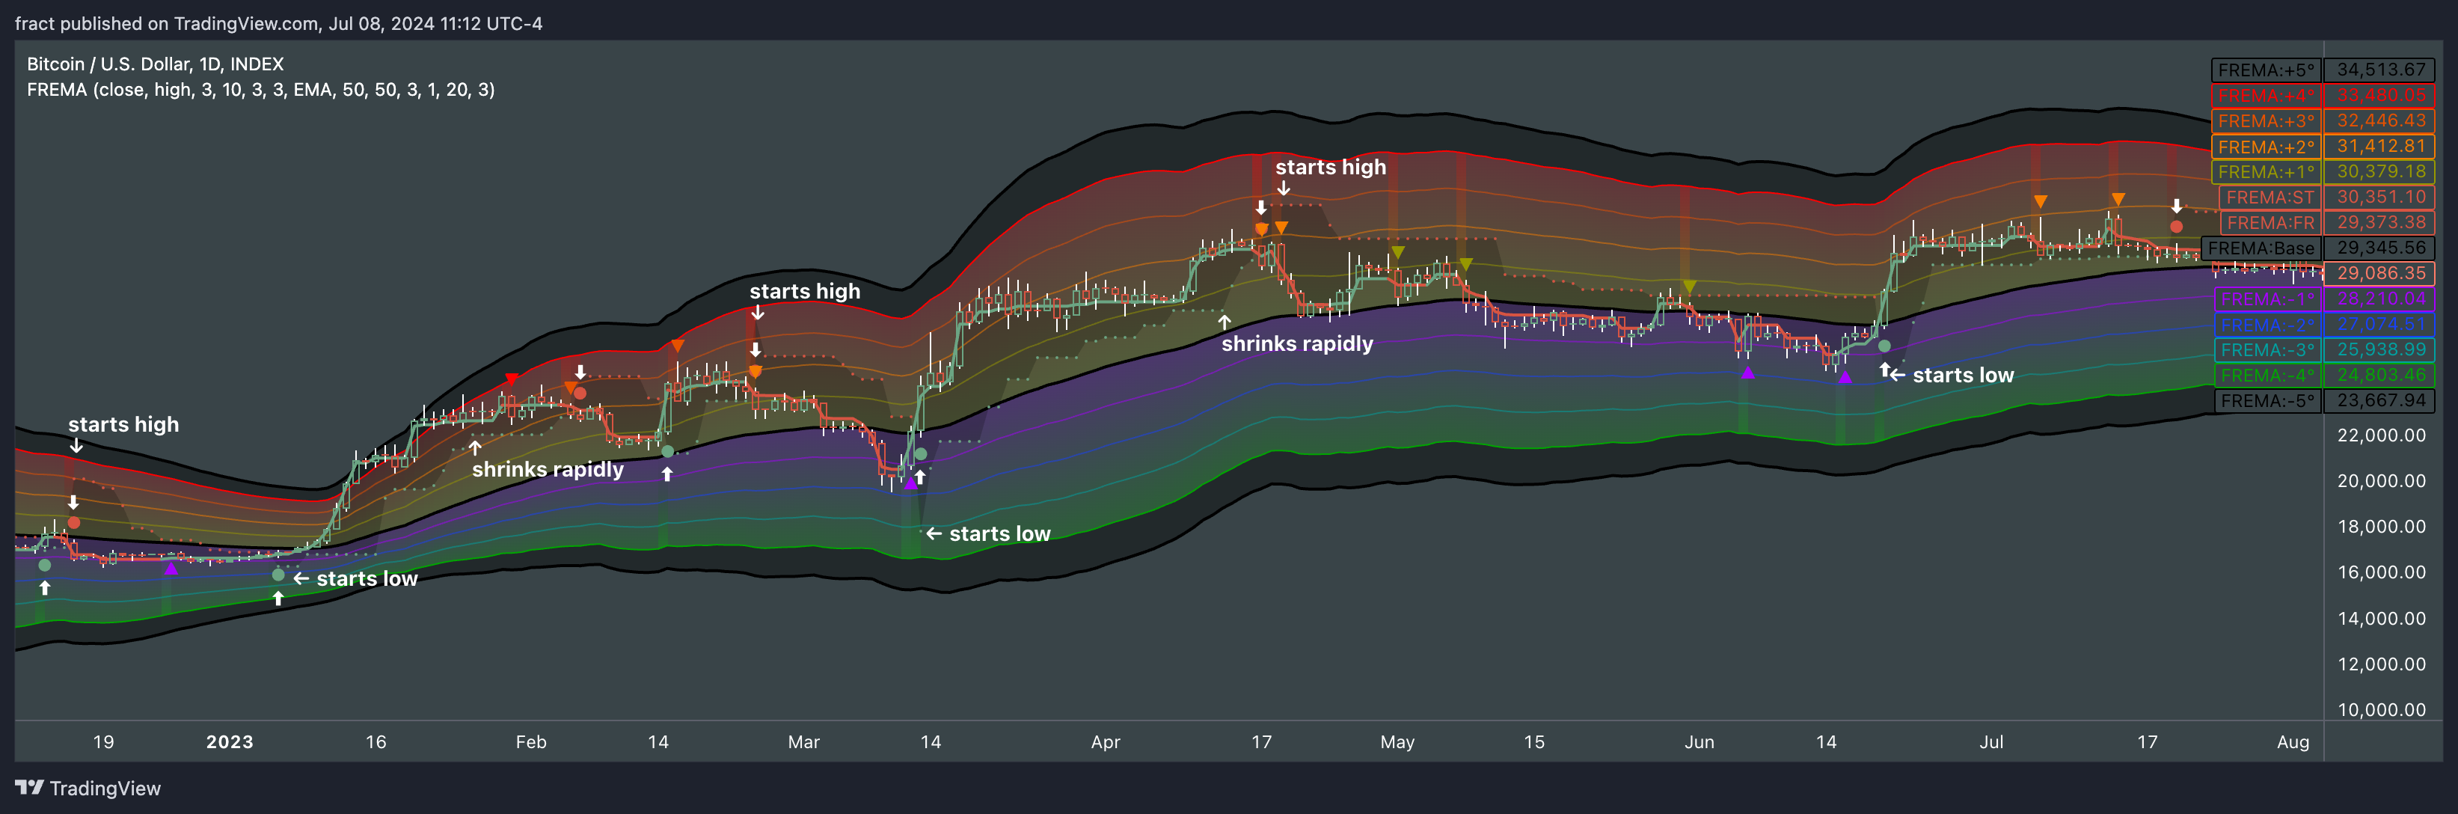Screen dimensions: 2458x814
Task: Click the 32,446.43 price value
Action: pyautogui.click(x=2381, y=121)
